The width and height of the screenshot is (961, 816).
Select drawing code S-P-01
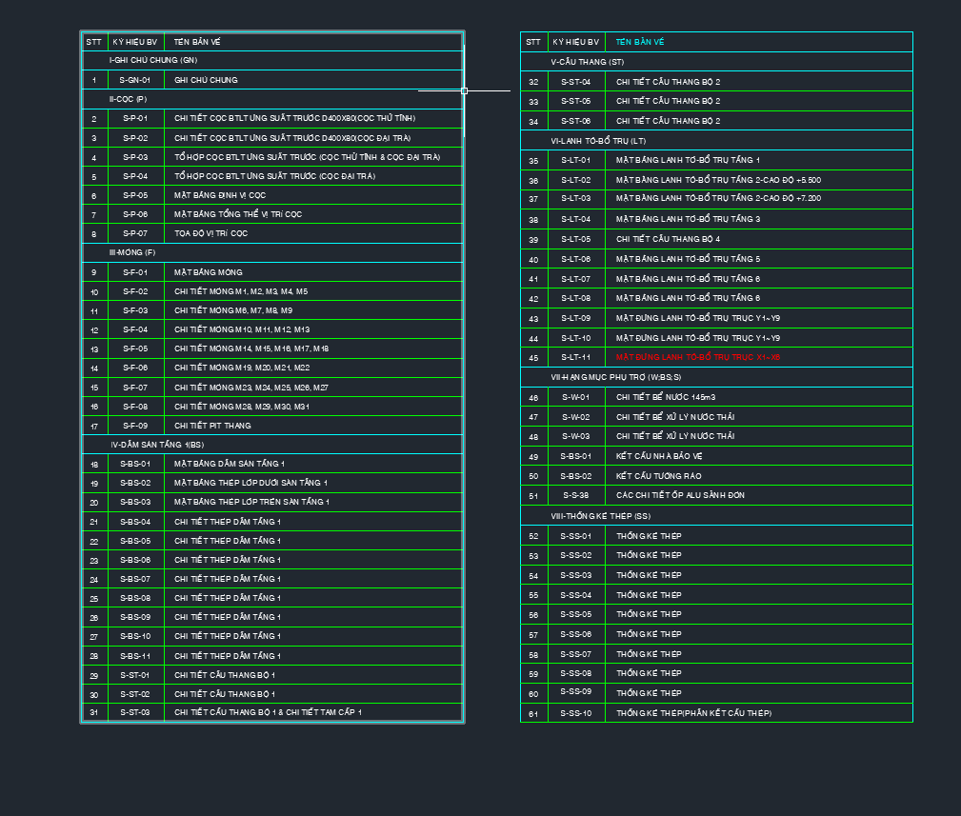tap(135, 118)
